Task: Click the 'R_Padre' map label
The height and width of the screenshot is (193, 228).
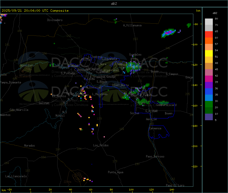Action: click(x=145, y=95)
